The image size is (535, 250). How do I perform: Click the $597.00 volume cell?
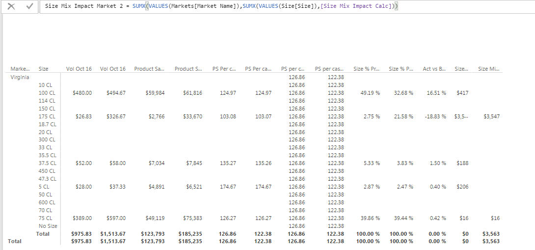click(x=116, y=218)
